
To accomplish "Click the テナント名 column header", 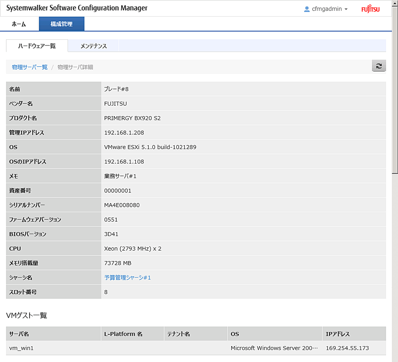I will coord(196,334).
